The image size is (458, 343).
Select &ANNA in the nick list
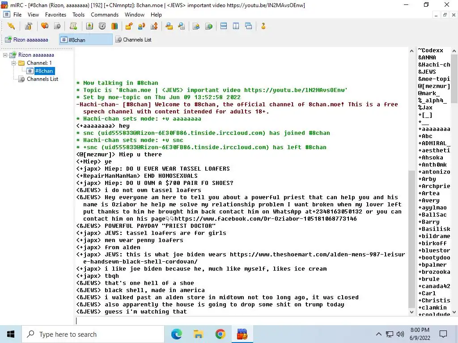click(x=427, y=58)
